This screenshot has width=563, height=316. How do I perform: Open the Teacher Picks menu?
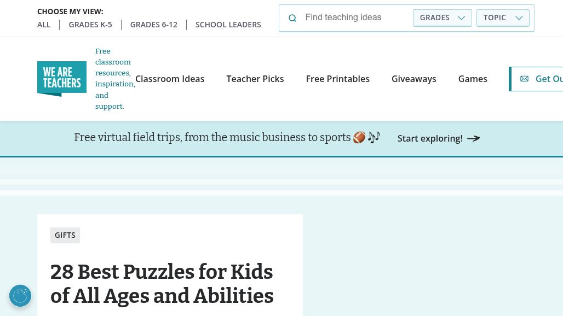click(255, 79)
